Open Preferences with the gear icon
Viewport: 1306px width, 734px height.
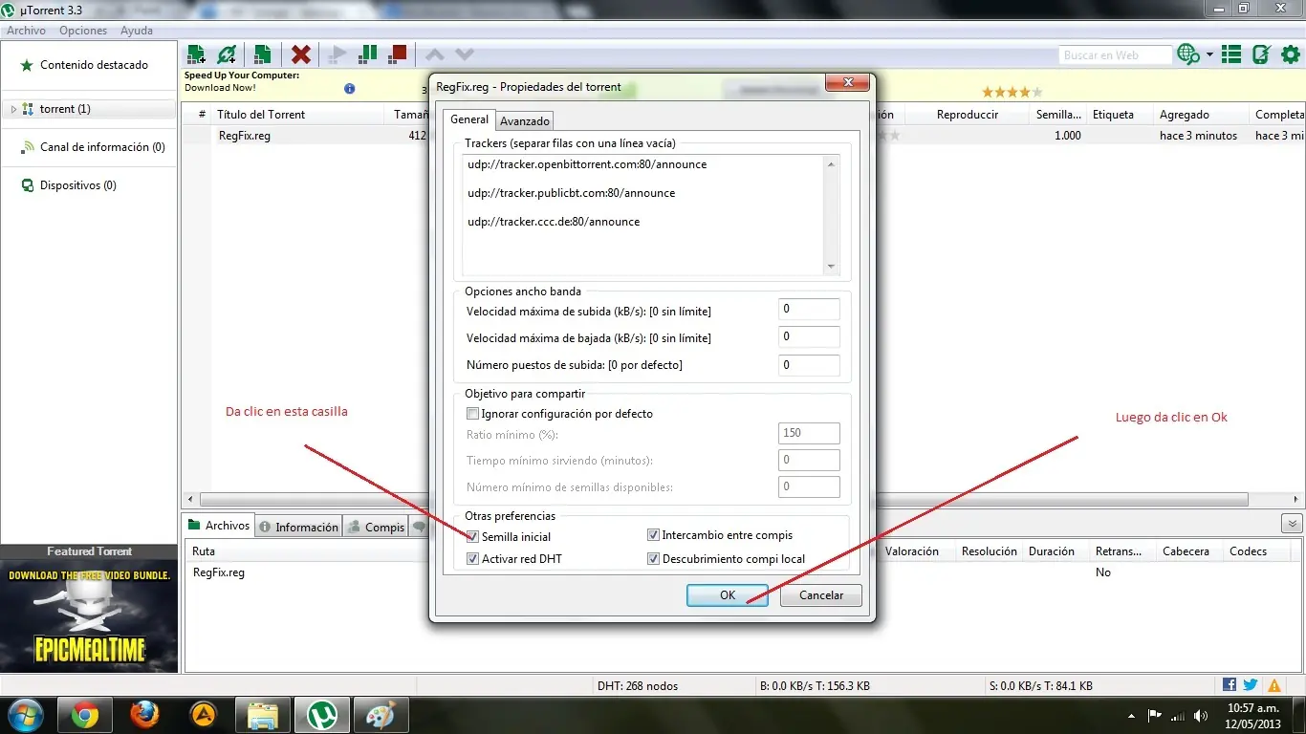click(x=1290, y=54)
